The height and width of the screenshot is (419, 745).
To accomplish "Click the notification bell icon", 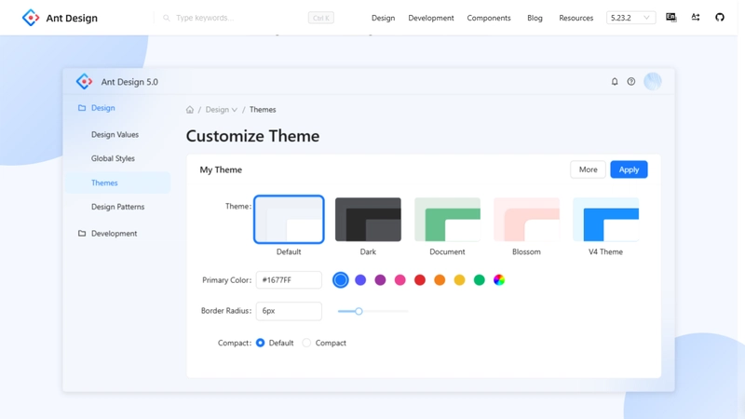I will 615,82.
